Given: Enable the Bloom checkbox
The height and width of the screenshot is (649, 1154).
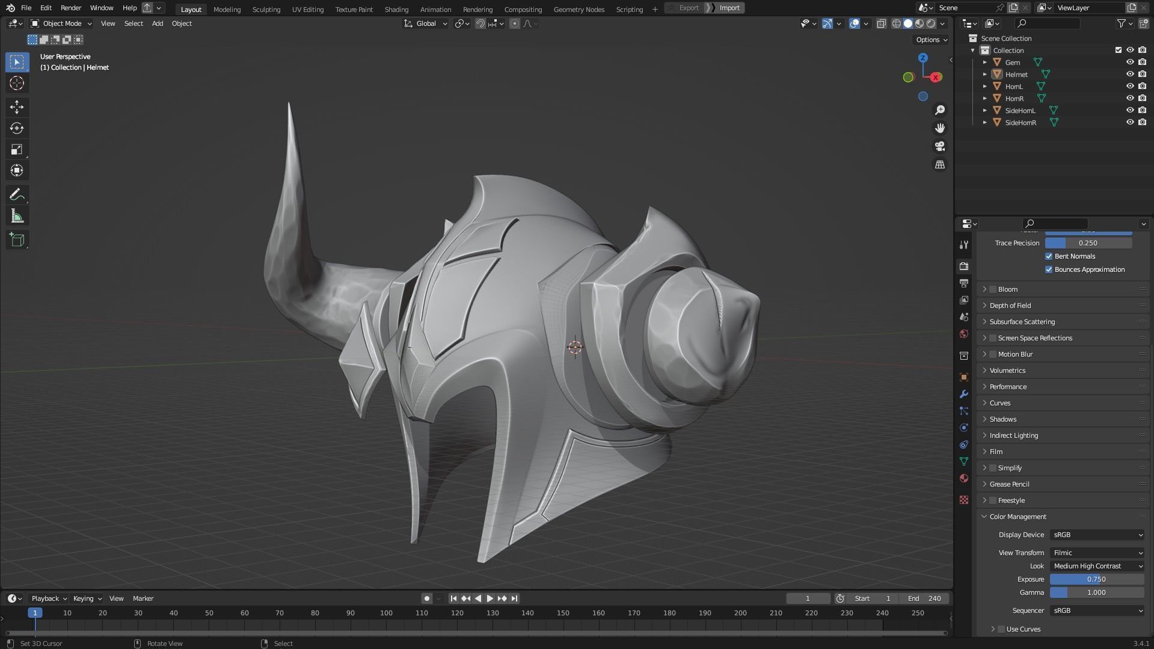Looking at the screenshot, I should [x=993, y=289].
